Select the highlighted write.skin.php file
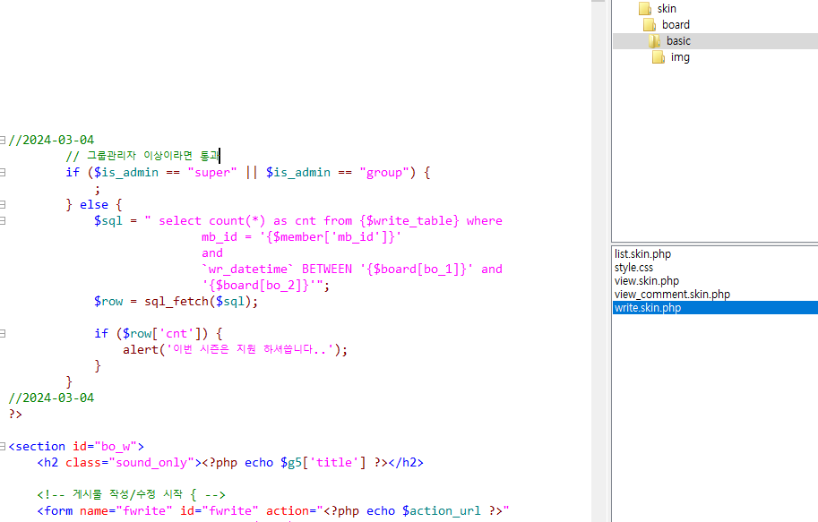Image resolution: width=818 pixels, height=522 pixels. 648,308
